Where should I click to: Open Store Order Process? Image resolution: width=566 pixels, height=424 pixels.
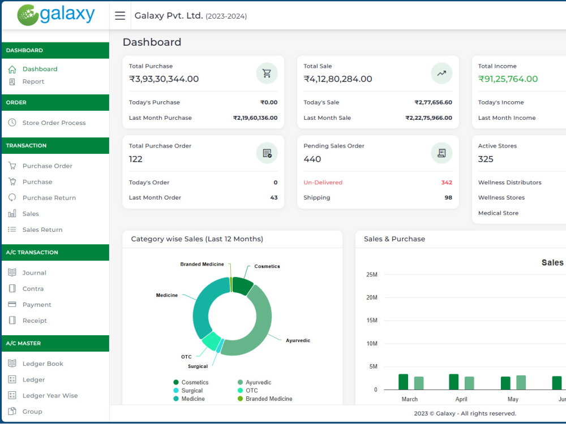point(54,123)
